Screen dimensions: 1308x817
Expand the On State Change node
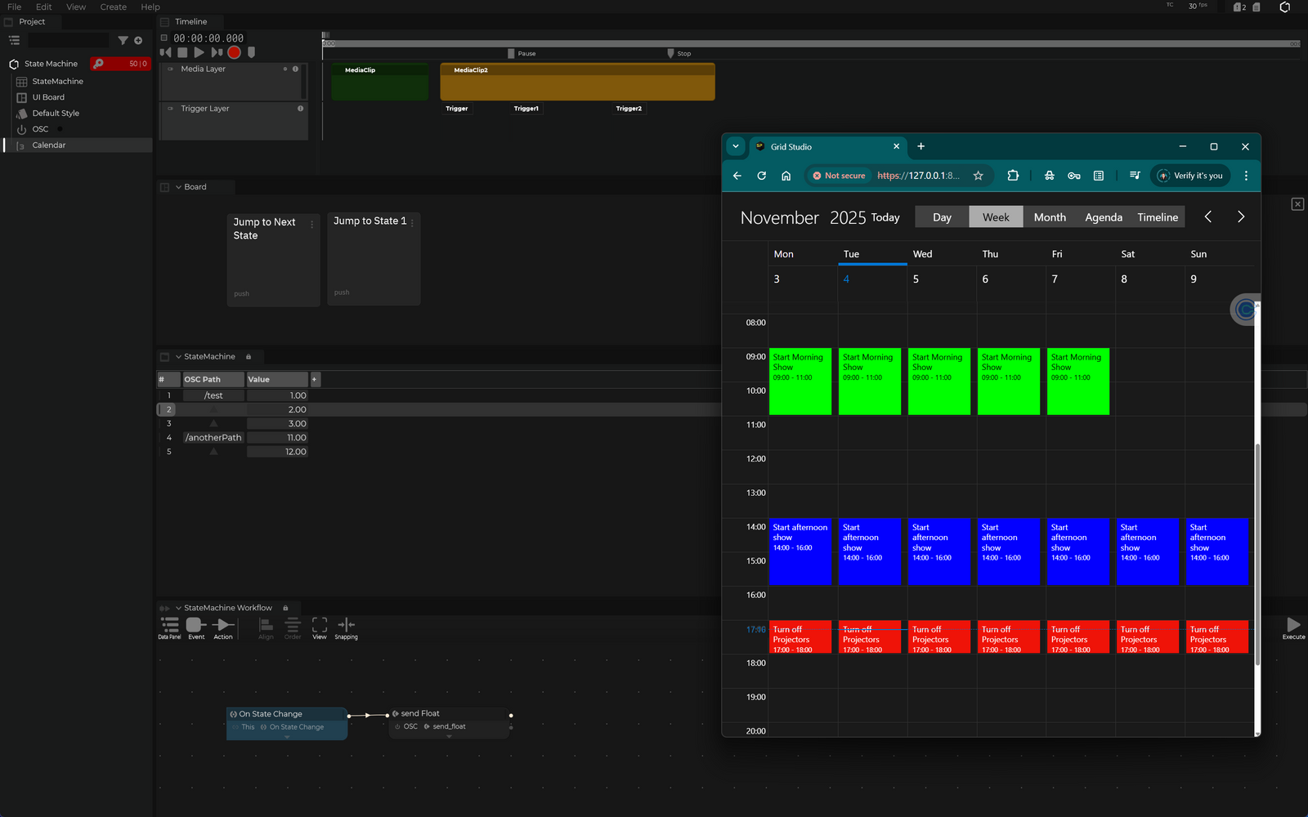point(286,737)
